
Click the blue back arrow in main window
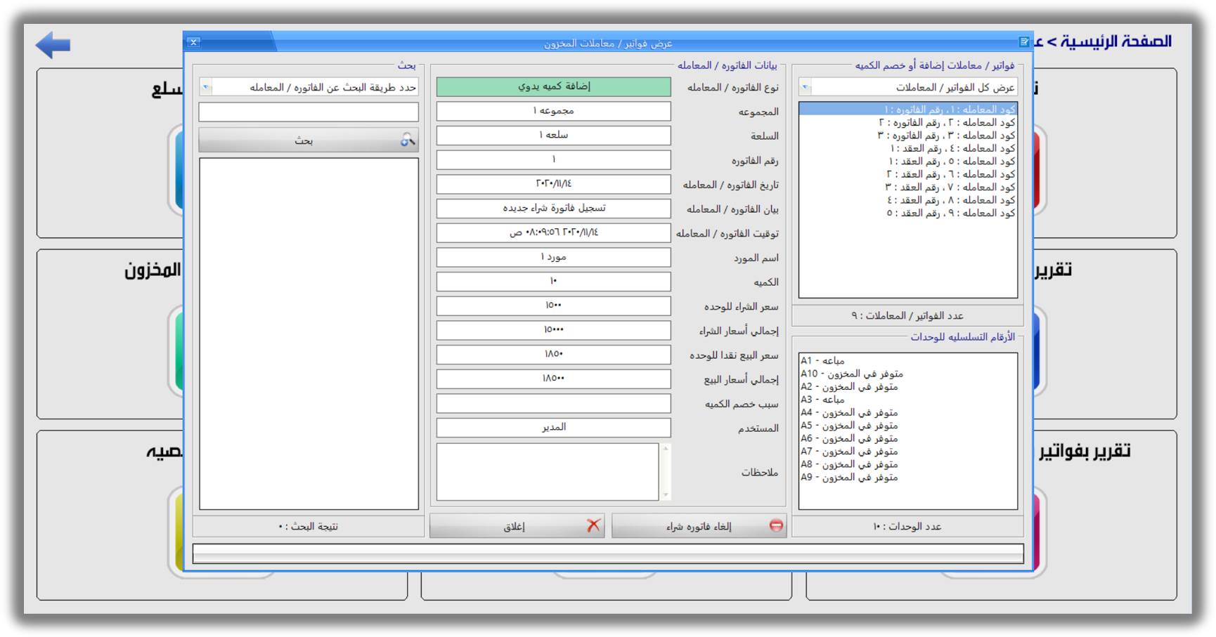[x=53, y=45]
